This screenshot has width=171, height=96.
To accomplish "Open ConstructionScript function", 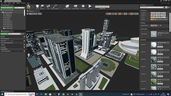I will pos(7,43).
